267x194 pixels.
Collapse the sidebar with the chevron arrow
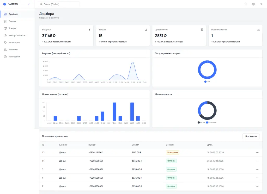29,4
